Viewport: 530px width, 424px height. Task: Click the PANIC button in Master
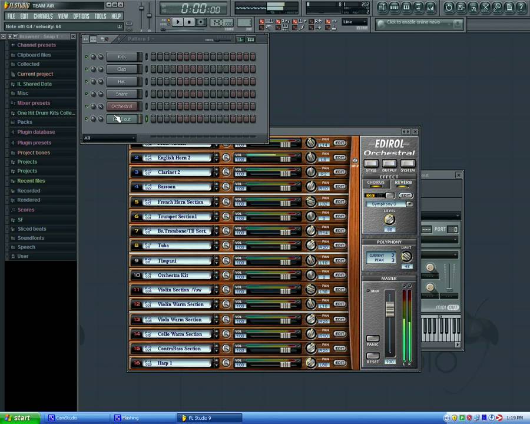point(373,339)
